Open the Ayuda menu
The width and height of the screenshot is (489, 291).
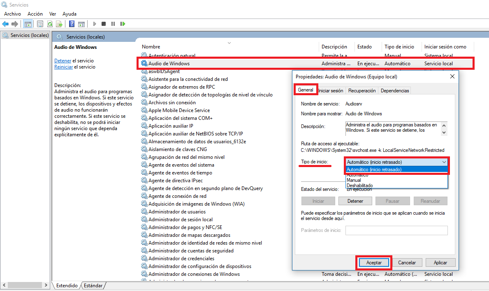(x=69, y=14)
